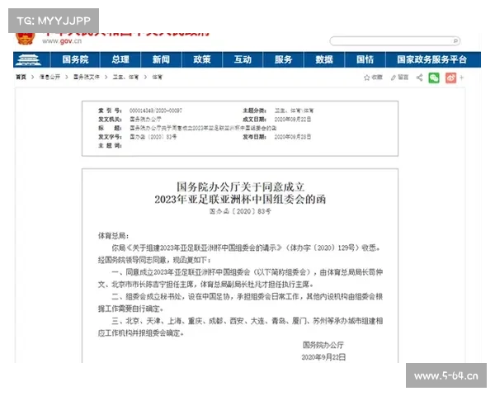
Task: Click the WeChat share icon
Action: [434, 78]
